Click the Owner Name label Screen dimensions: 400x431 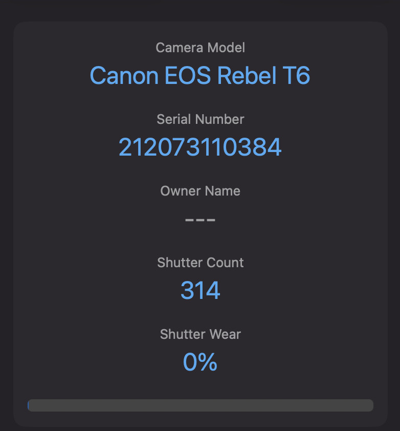pos(200,191)
